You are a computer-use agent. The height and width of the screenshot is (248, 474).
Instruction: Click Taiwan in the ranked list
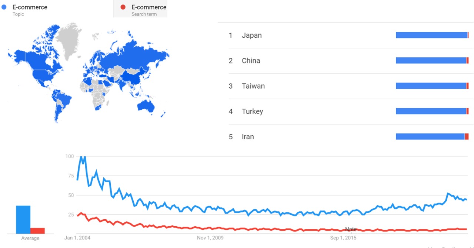(x=253, y=86)
